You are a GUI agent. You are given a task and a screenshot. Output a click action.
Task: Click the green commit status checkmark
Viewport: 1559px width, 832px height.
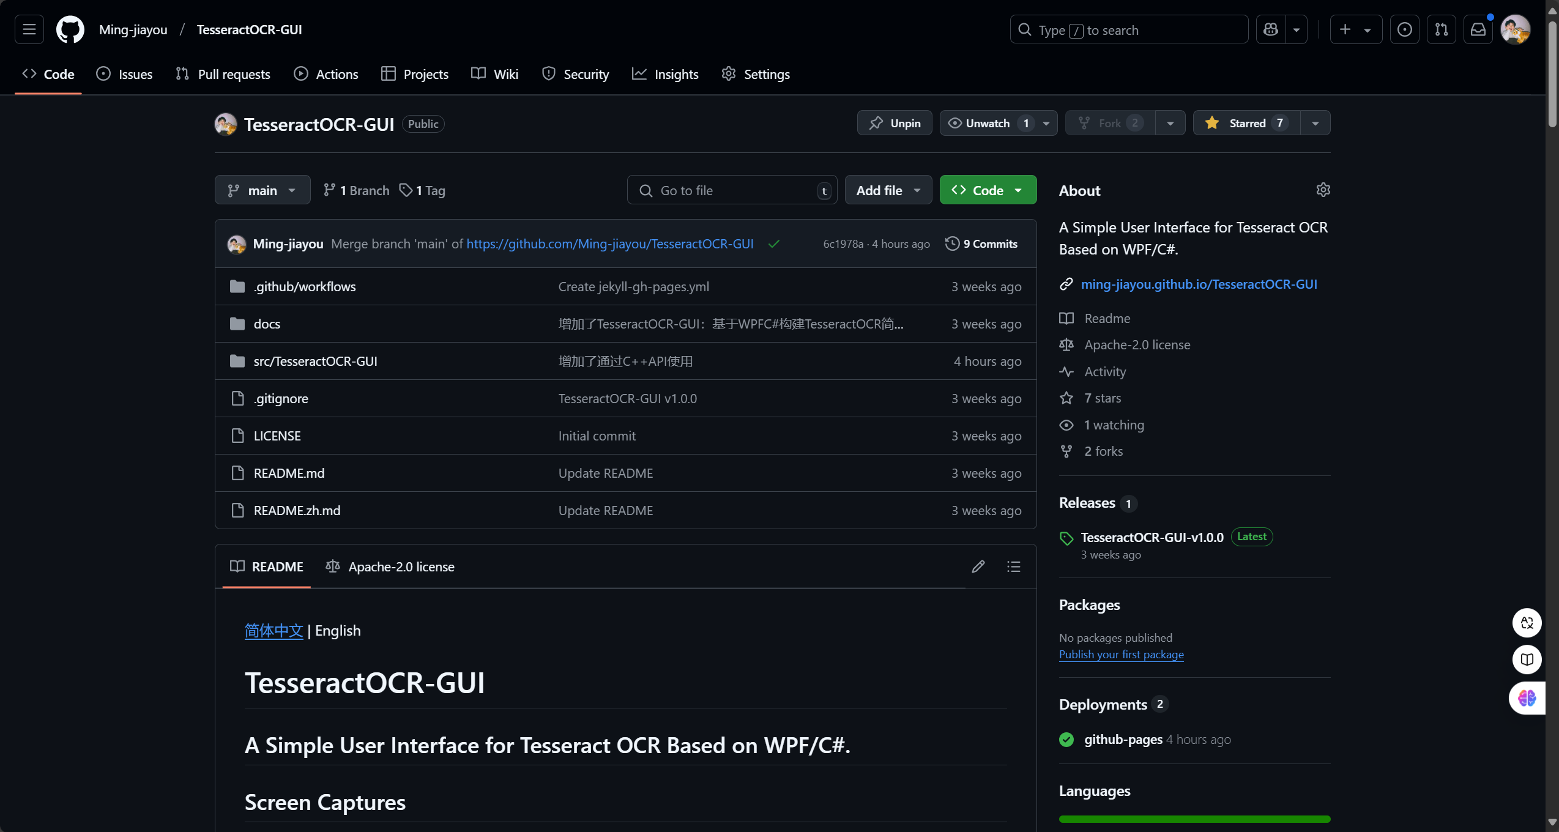click(x=774, y=243)
